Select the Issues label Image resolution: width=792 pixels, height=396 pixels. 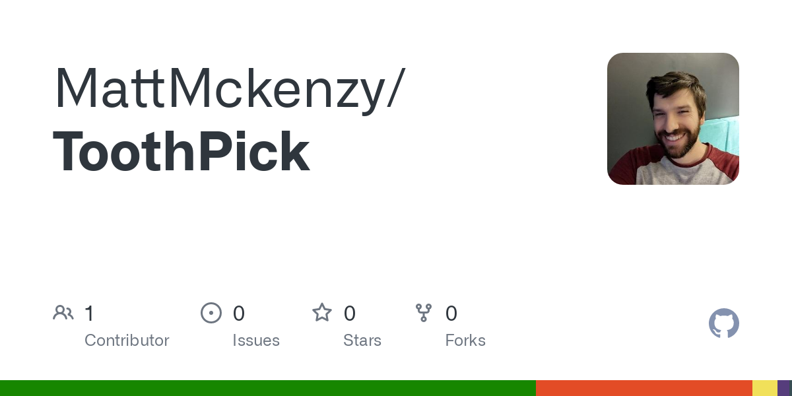[x=256, y=341]
